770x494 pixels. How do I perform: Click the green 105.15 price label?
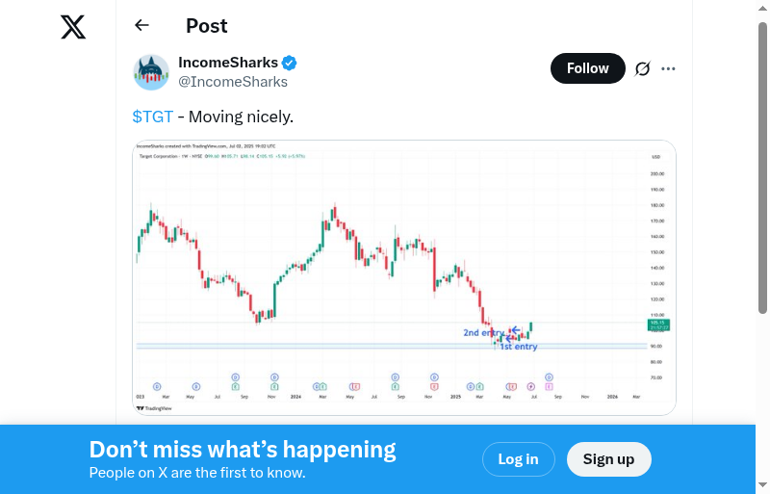click(x=659, y=325)
